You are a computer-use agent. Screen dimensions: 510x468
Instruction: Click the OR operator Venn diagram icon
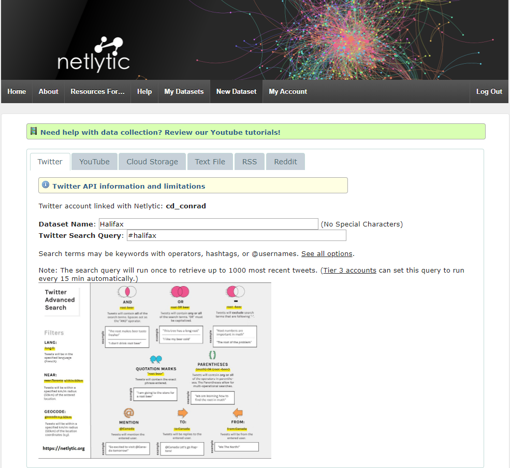click(x=180, y=291)
